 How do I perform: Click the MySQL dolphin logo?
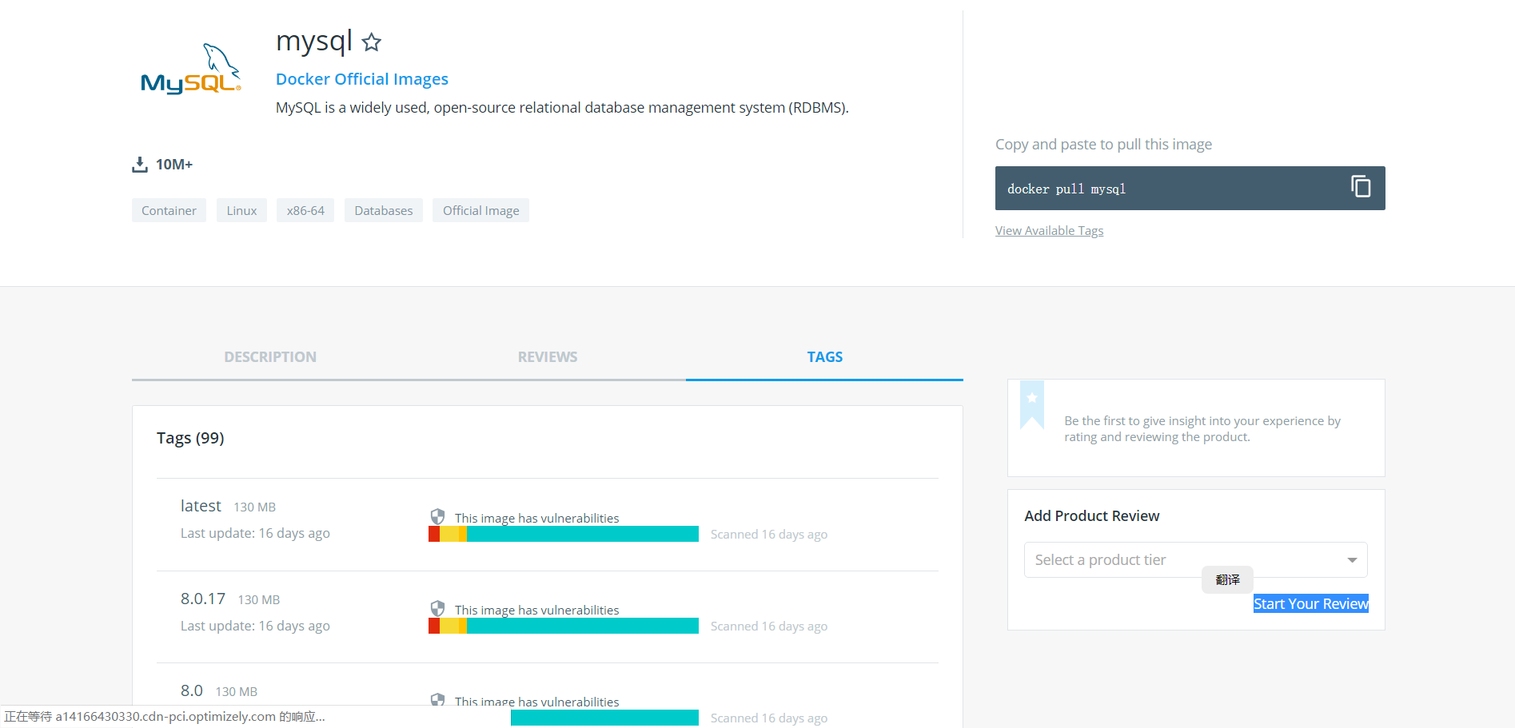[191, 69]
